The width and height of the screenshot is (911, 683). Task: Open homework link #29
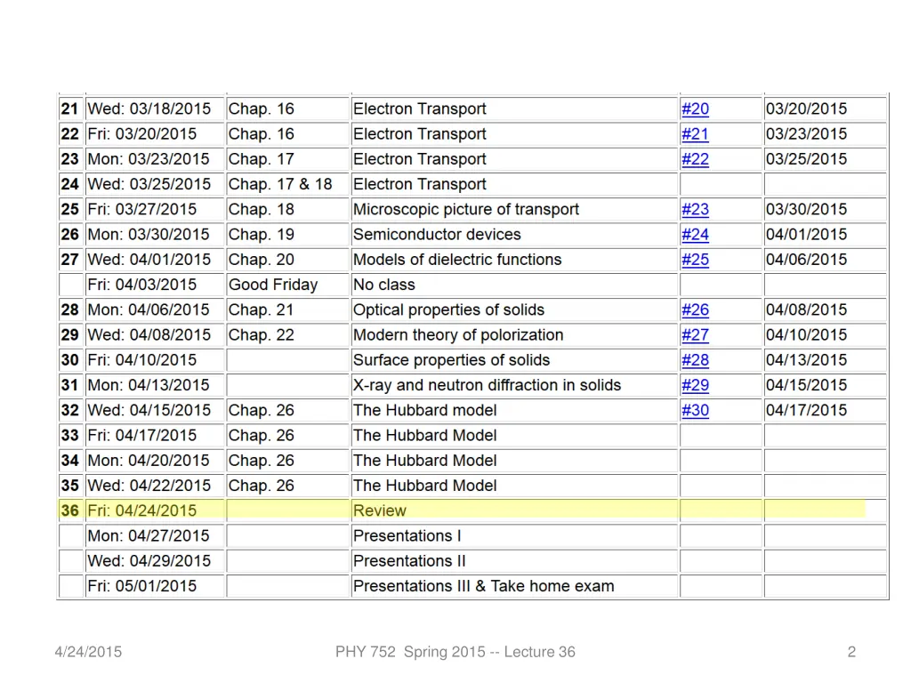tap(695, 385)
